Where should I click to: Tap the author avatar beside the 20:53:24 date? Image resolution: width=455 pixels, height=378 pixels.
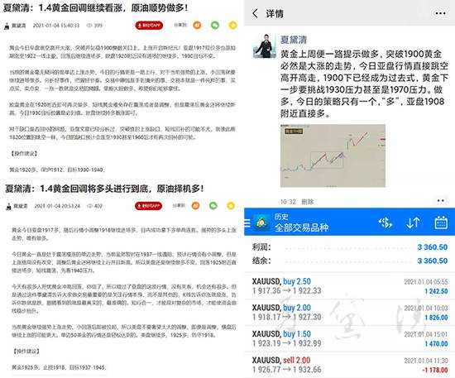(9, 207)
